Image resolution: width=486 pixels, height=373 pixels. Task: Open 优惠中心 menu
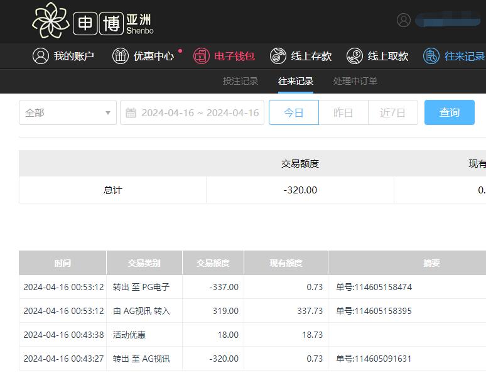click(x=143, y=56)
